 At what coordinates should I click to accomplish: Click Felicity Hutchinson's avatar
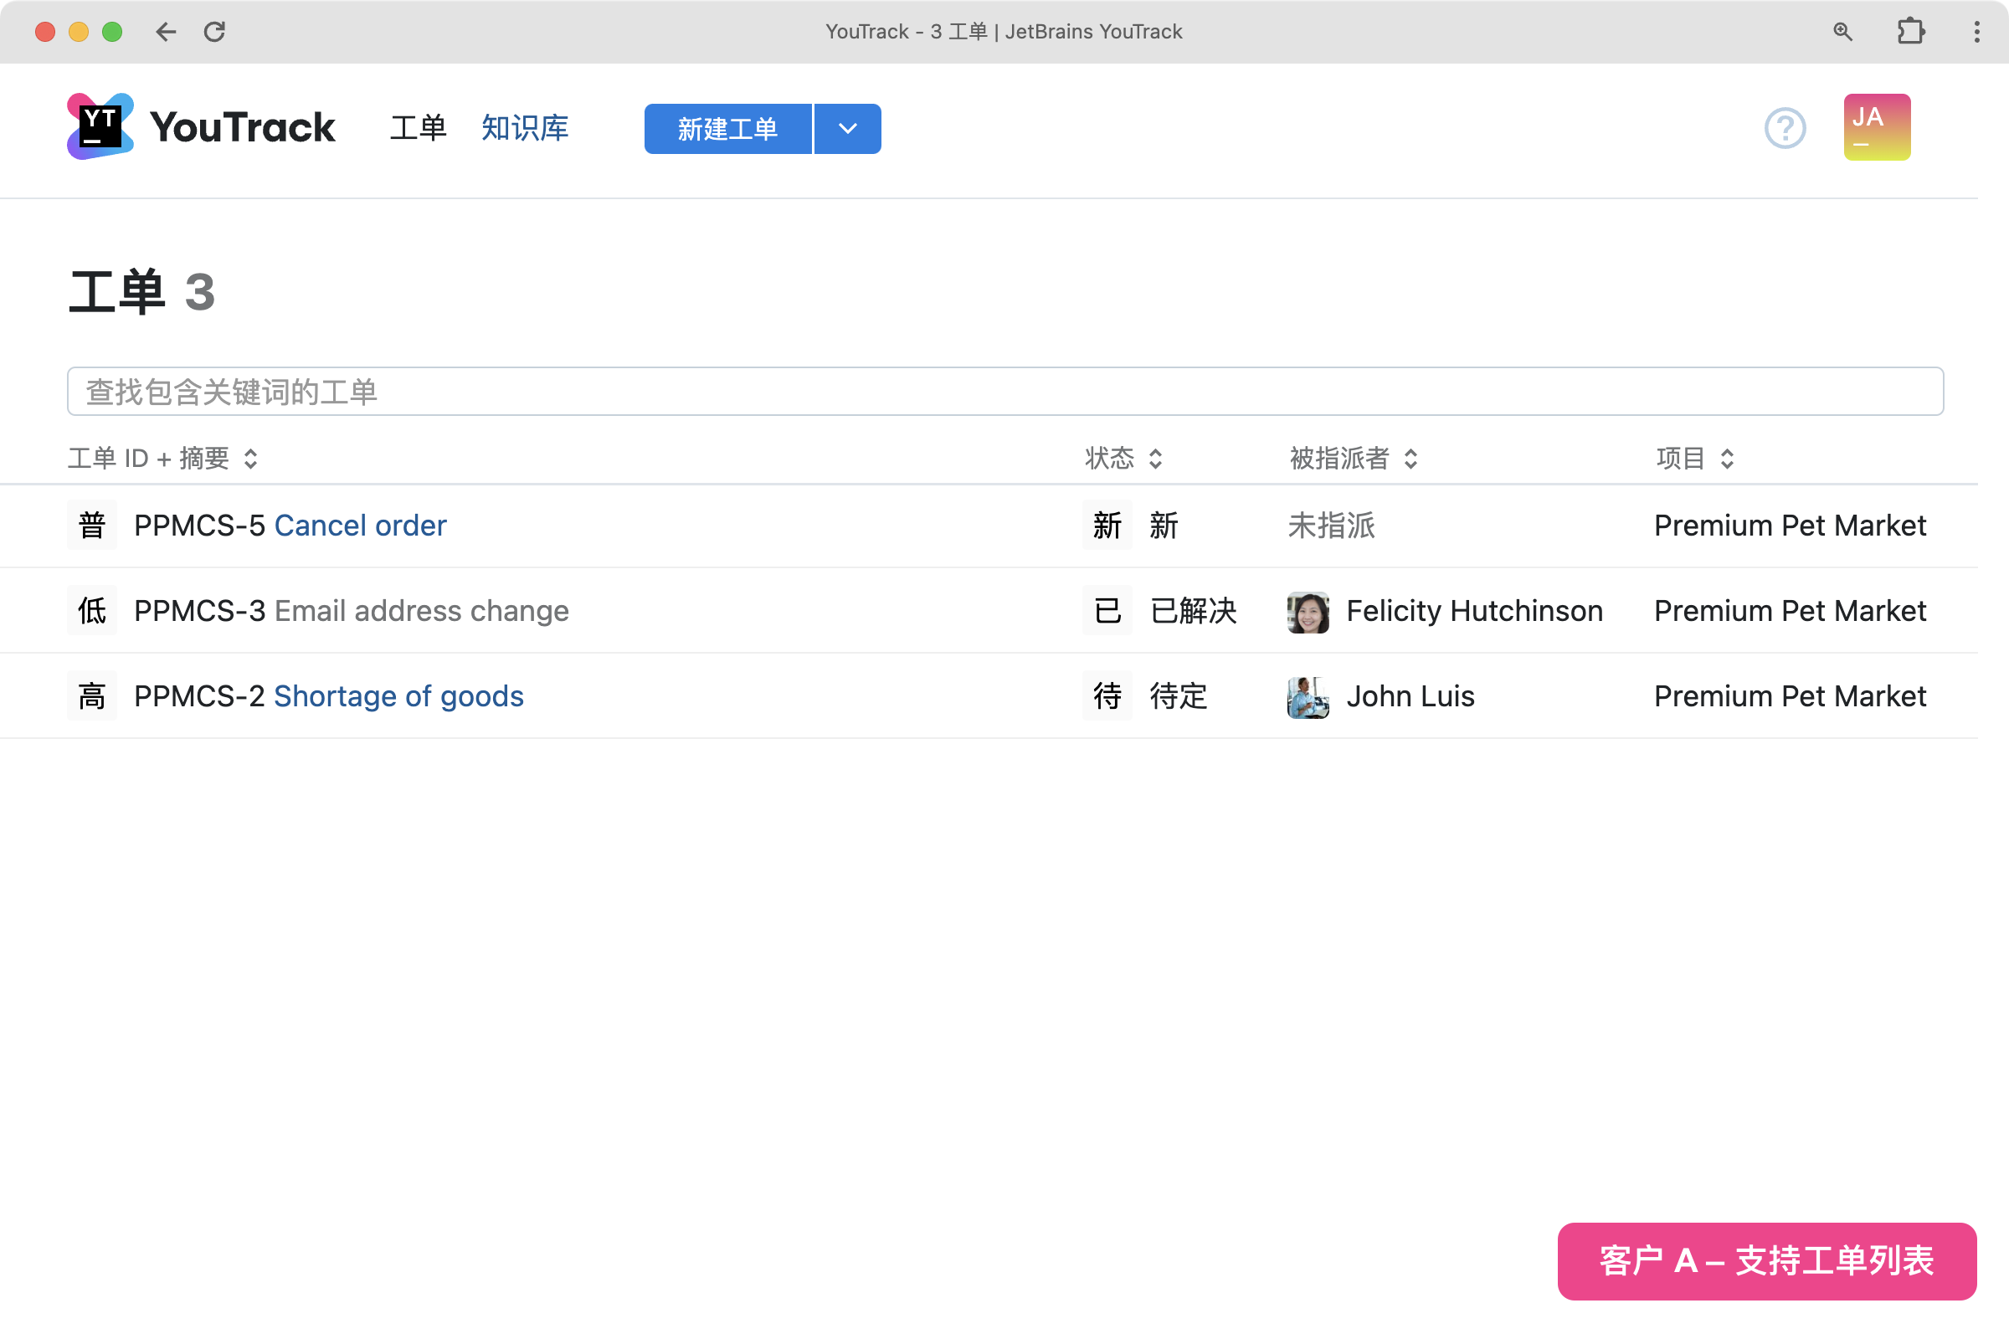click(1307, 612)
